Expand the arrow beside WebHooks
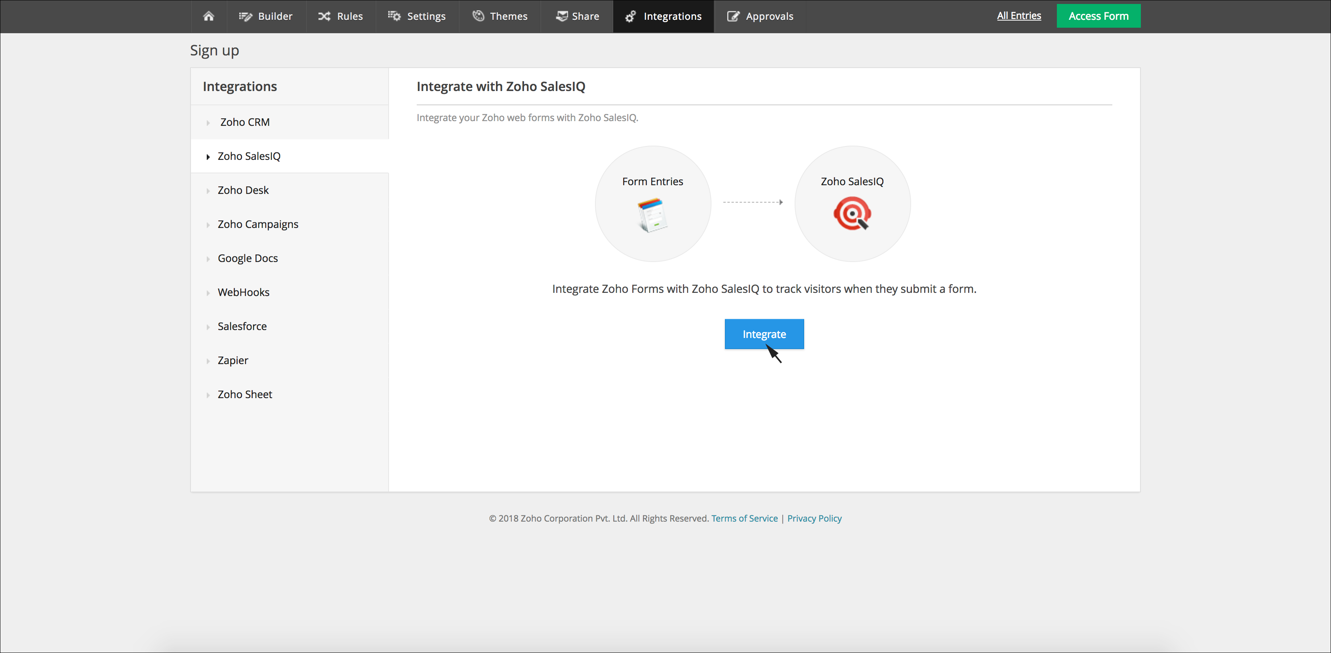This screenshot has height=653, width=1331. (208, 293)
